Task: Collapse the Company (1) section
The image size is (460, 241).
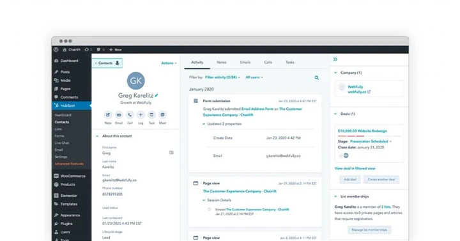Action: (335, 73)
